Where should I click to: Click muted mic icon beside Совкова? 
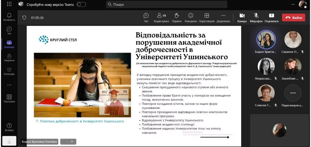[x=275, y=105]
